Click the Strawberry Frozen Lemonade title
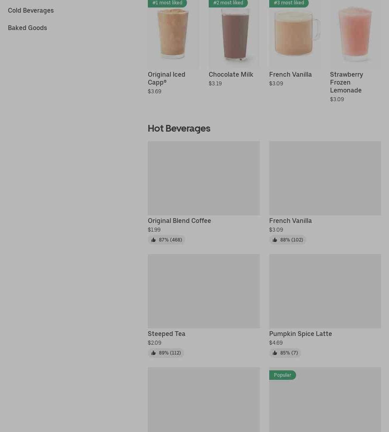 347,82
